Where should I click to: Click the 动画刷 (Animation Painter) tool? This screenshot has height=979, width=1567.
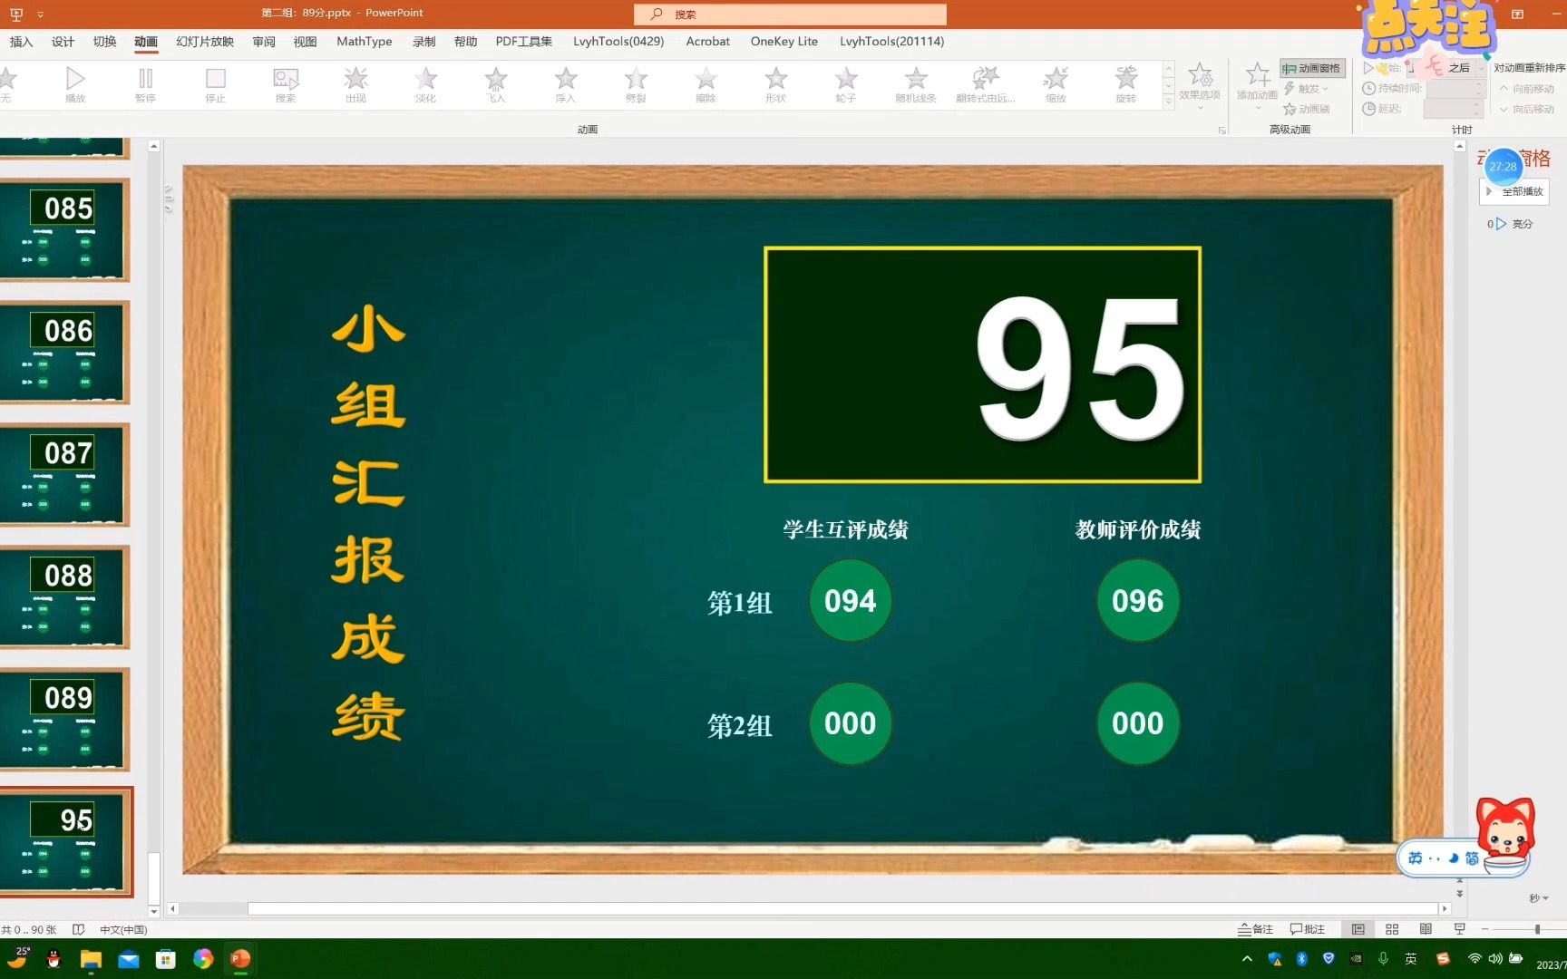pos(1307,109)
